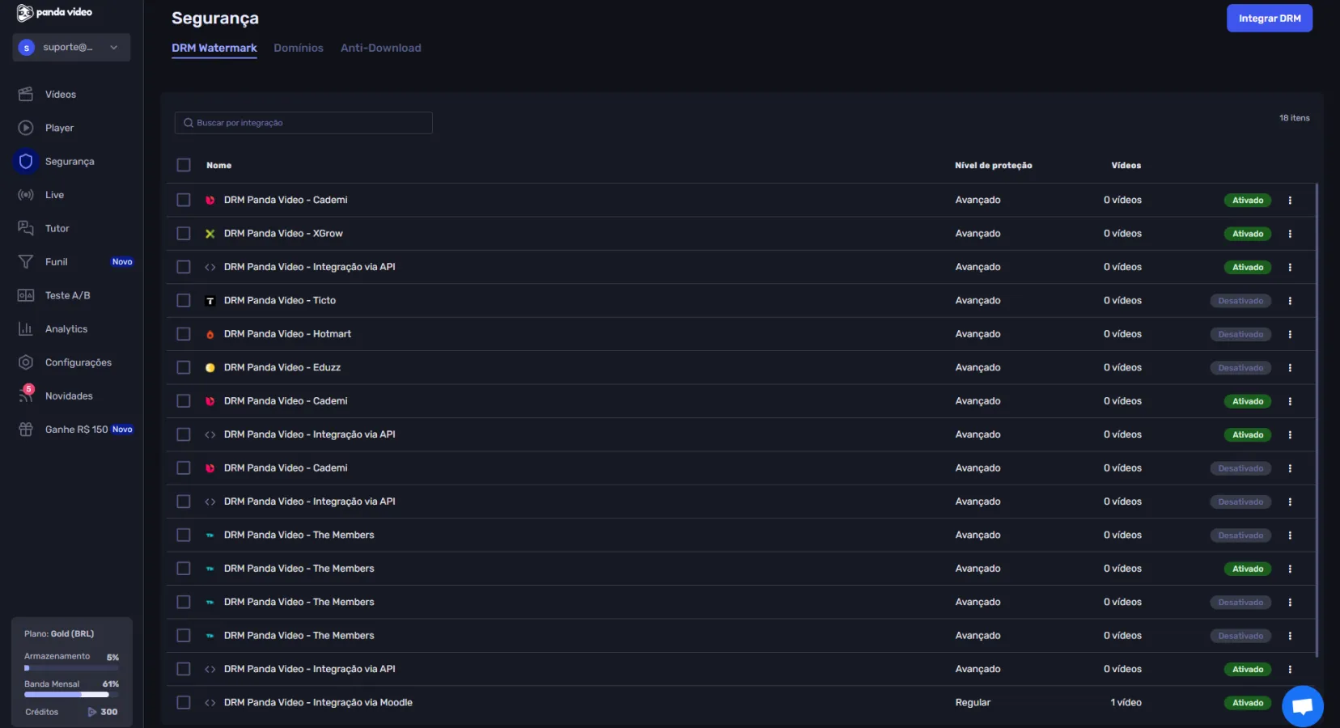
Task: Click Plano: Gold (BRL) label
Action: pyautogui.click(x=59, y=634)
